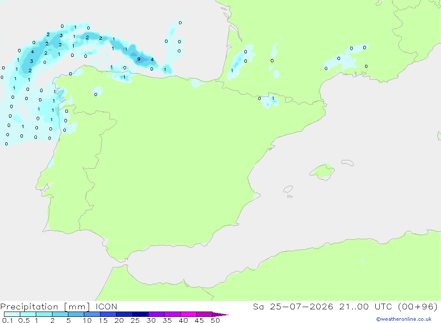Click the '(00+96)' forecast offset text
The height and width of the screenshot is (323, 441).
click(x=418, y=306)
